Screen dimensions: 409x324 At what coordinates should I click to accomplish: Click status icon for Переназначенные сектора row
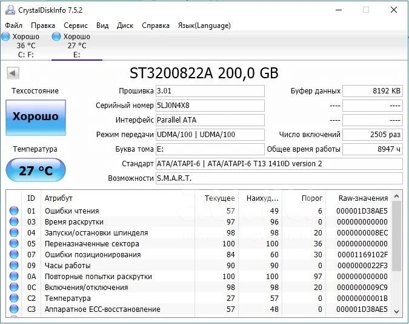pos(14,243)
